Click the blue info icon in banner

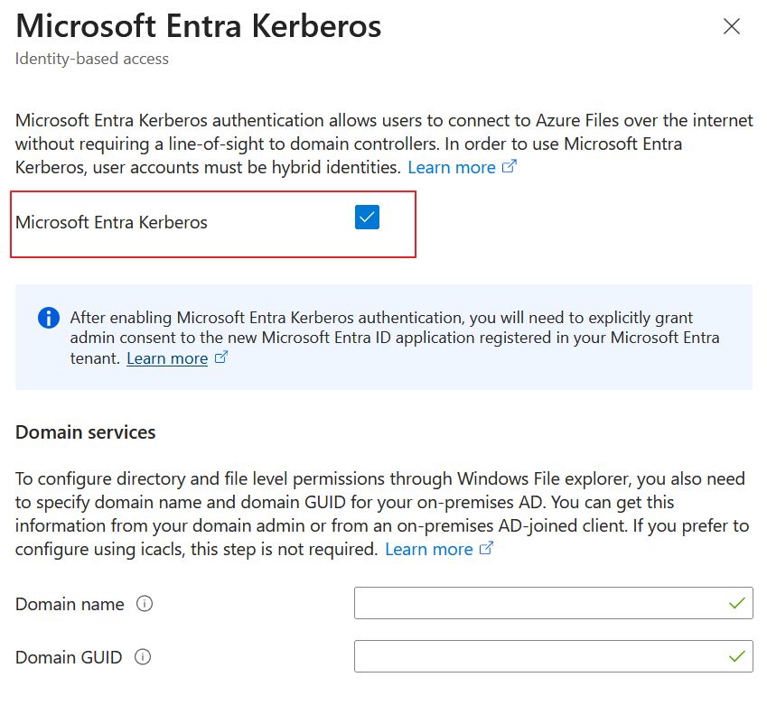pos(48,318)
